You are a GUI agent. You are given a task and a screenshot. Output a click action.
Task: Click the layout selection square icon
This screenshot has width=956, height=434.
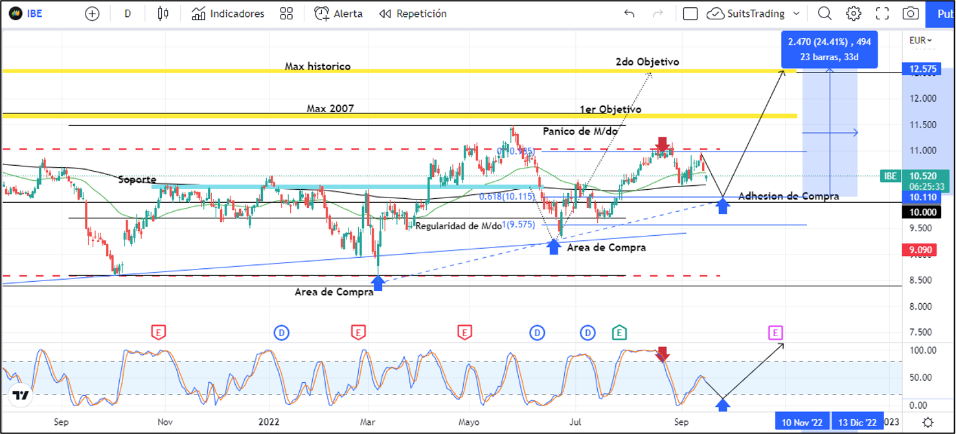point(690,14)
